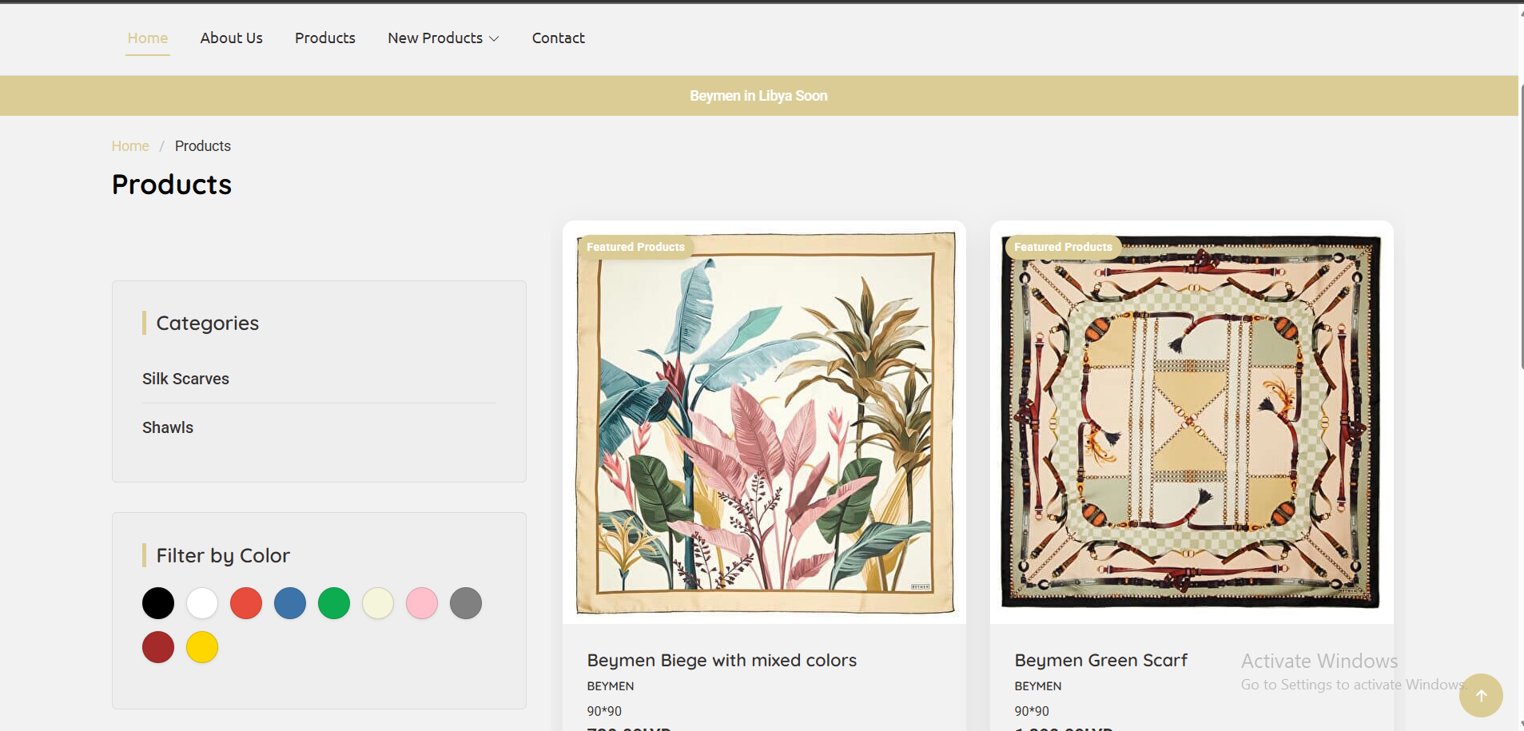This screenshot has height=731, width=1524.
Task: Click the Home breadcrumb link
Action: 130,146
